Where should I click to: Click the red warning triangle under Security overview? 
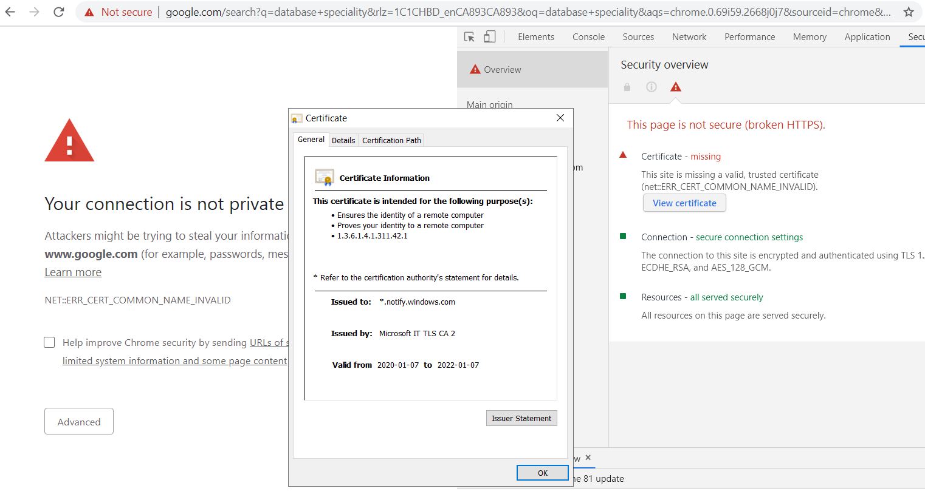[x=675, y=87]
